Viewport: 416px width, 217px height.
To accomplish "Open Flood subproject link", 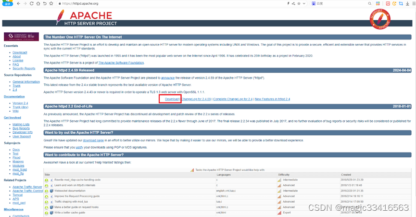I will coord(16,157).
